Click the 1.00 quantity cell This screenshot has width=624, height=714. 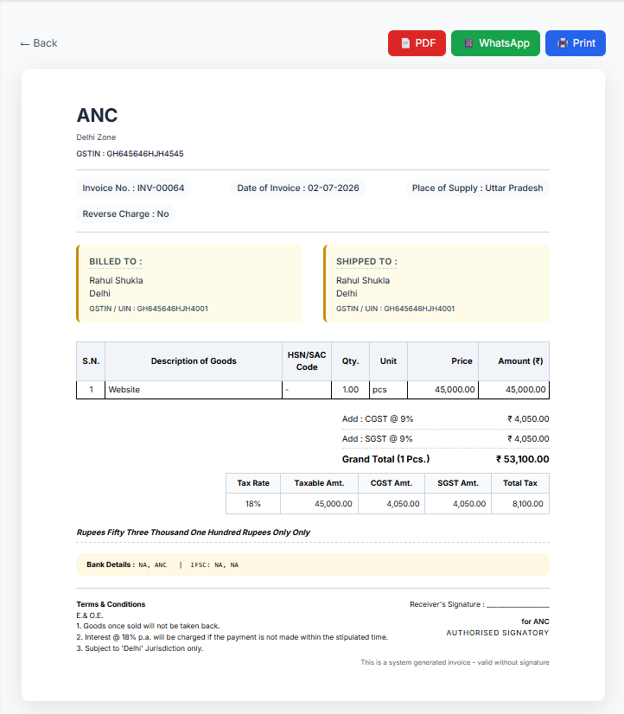click(350, 390)
